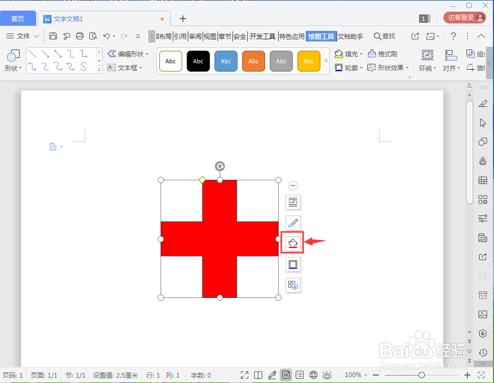Collapse floating toolbar with minus button
Screen dimensions: 494x383
point(293,186)
